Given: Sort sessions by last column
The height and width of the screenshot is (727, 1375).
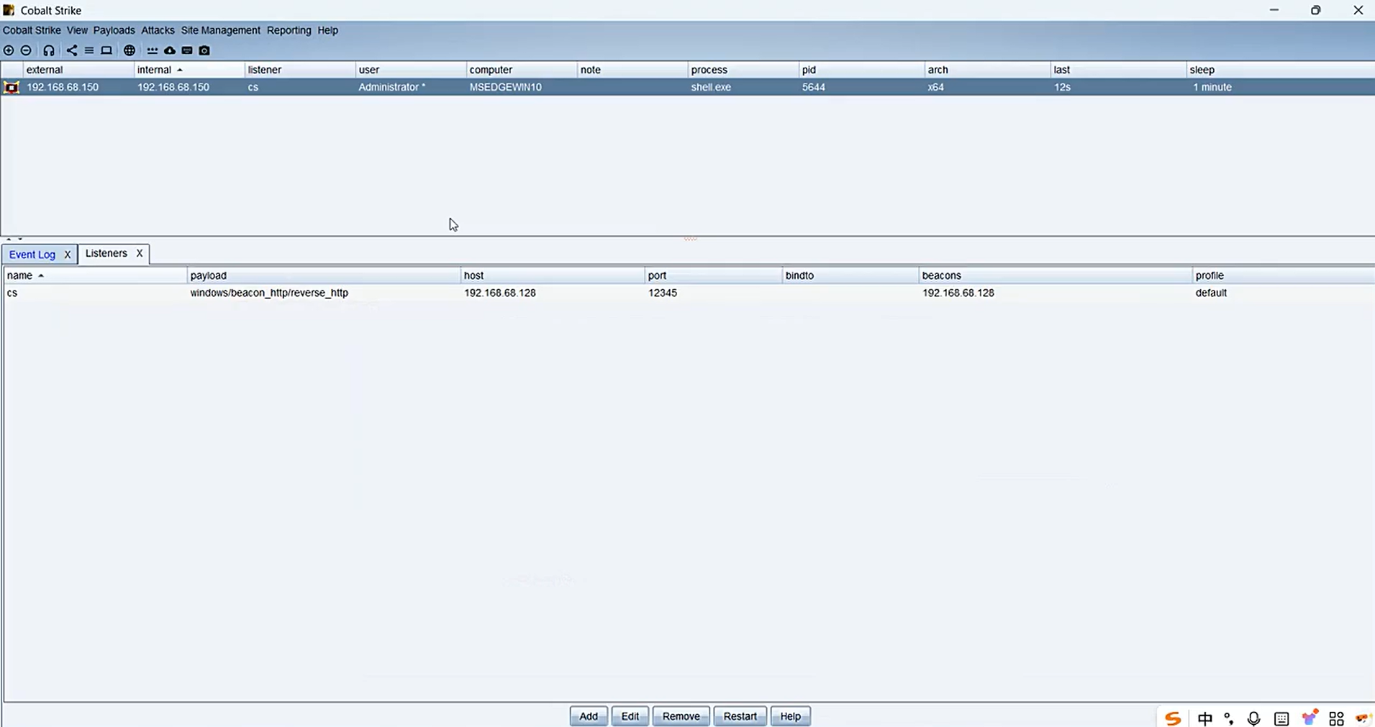Looking at the screenshot, I should 1119,70.
